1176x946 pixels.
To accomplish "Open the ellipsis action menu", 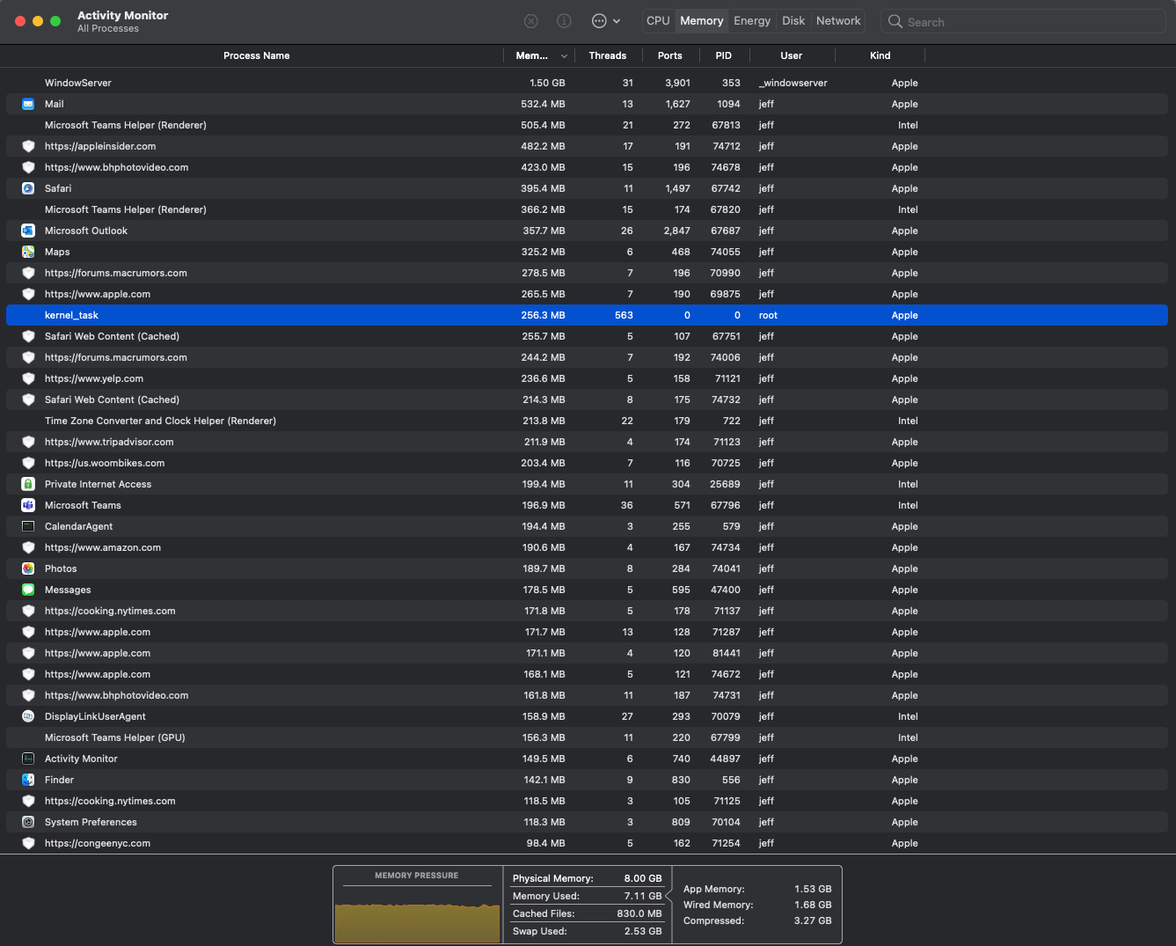I will (x=606, y=21).
